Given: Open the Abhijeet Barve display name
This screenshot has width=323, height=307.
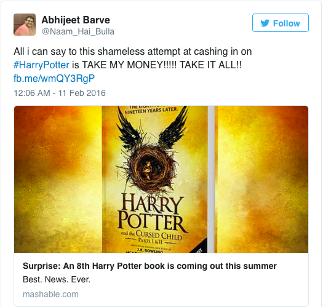Looking at the screenshot, I should [76, 20].
